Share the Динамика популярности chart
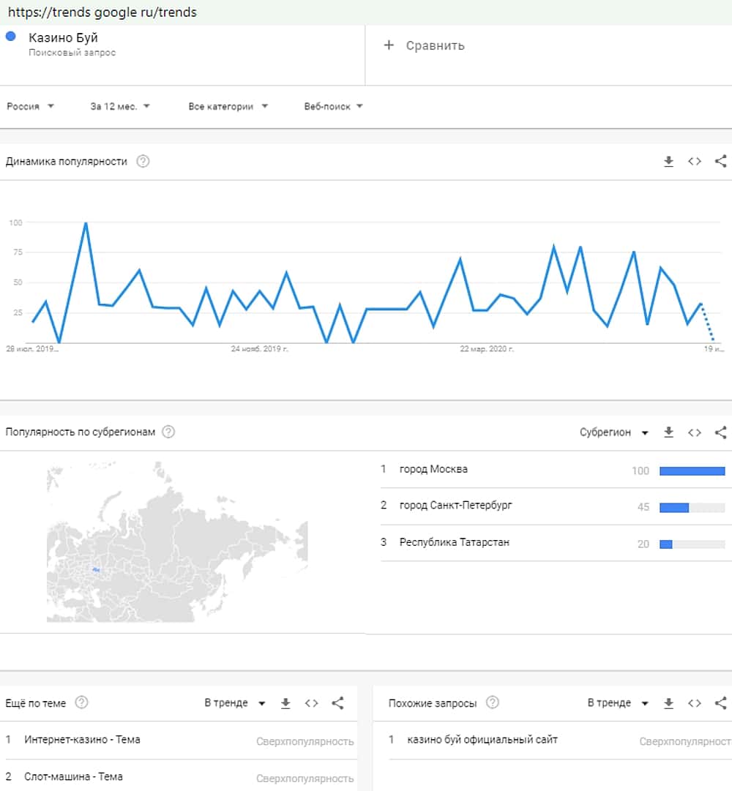The image size is (732, 791). pyautogui.click(x=720, y=162)
